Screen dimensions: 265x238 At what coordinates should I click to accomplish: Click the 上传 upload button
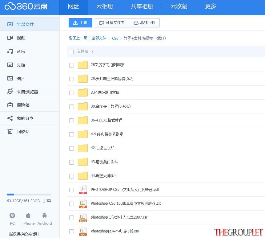pyautogui.click(x=80, y=23)
